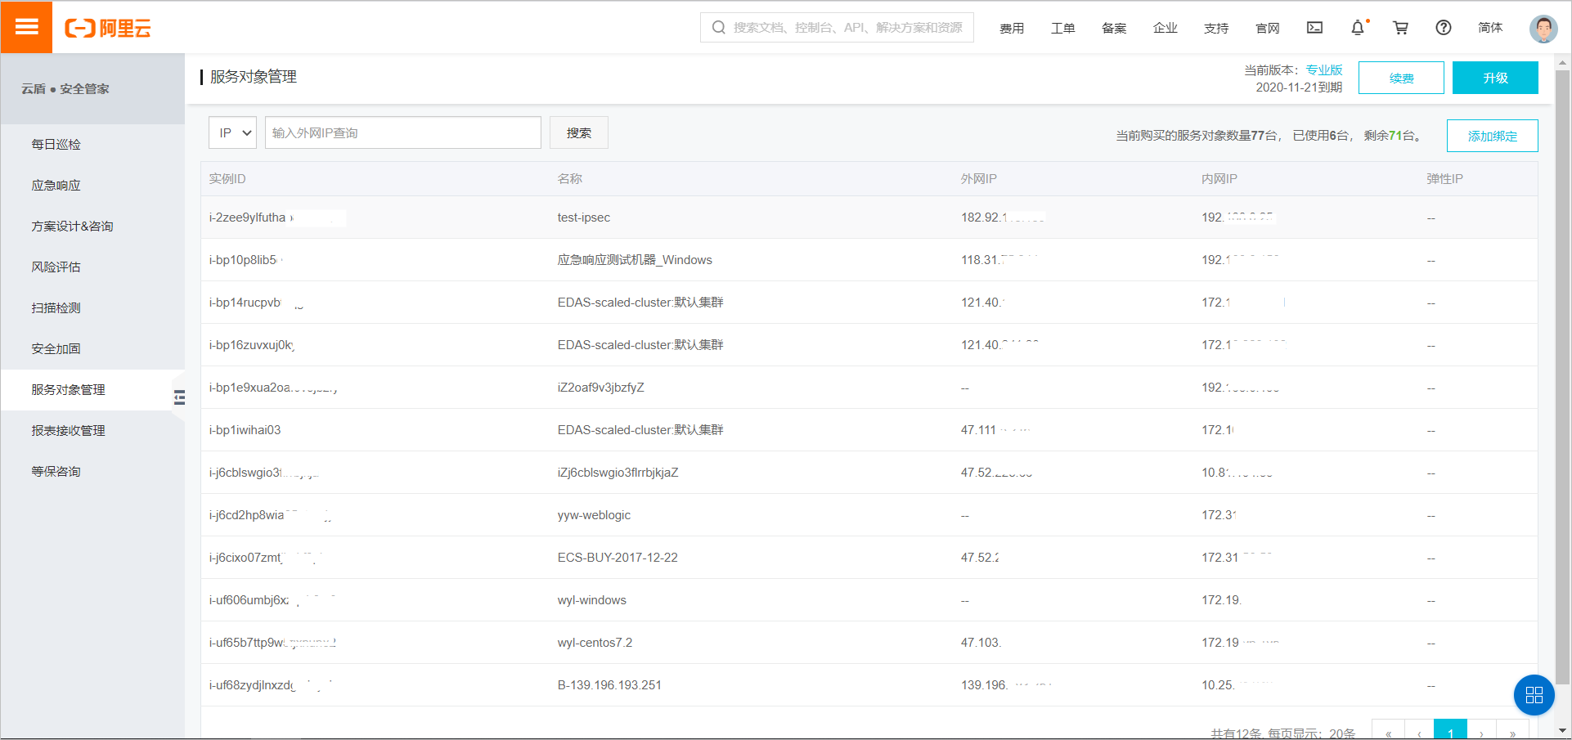Screen dimensions: 1572x740
Task: Open the user avatar menu
Action: pos(1543,29)
